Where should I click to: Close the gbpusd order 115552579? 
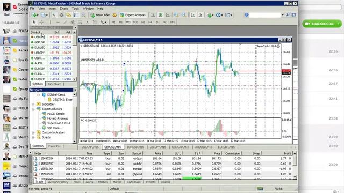tap(290, 174)
